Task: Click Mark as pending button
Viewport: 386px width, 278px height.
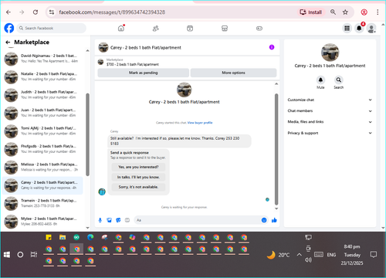Action: (144, 73)
